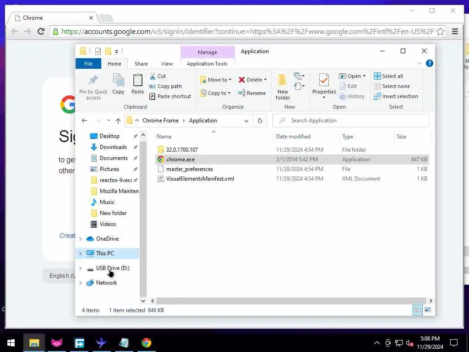The width and height of the screenshot is (469, 352).
Task: Sort by Date modified column
Action: (x=293, y=137)
